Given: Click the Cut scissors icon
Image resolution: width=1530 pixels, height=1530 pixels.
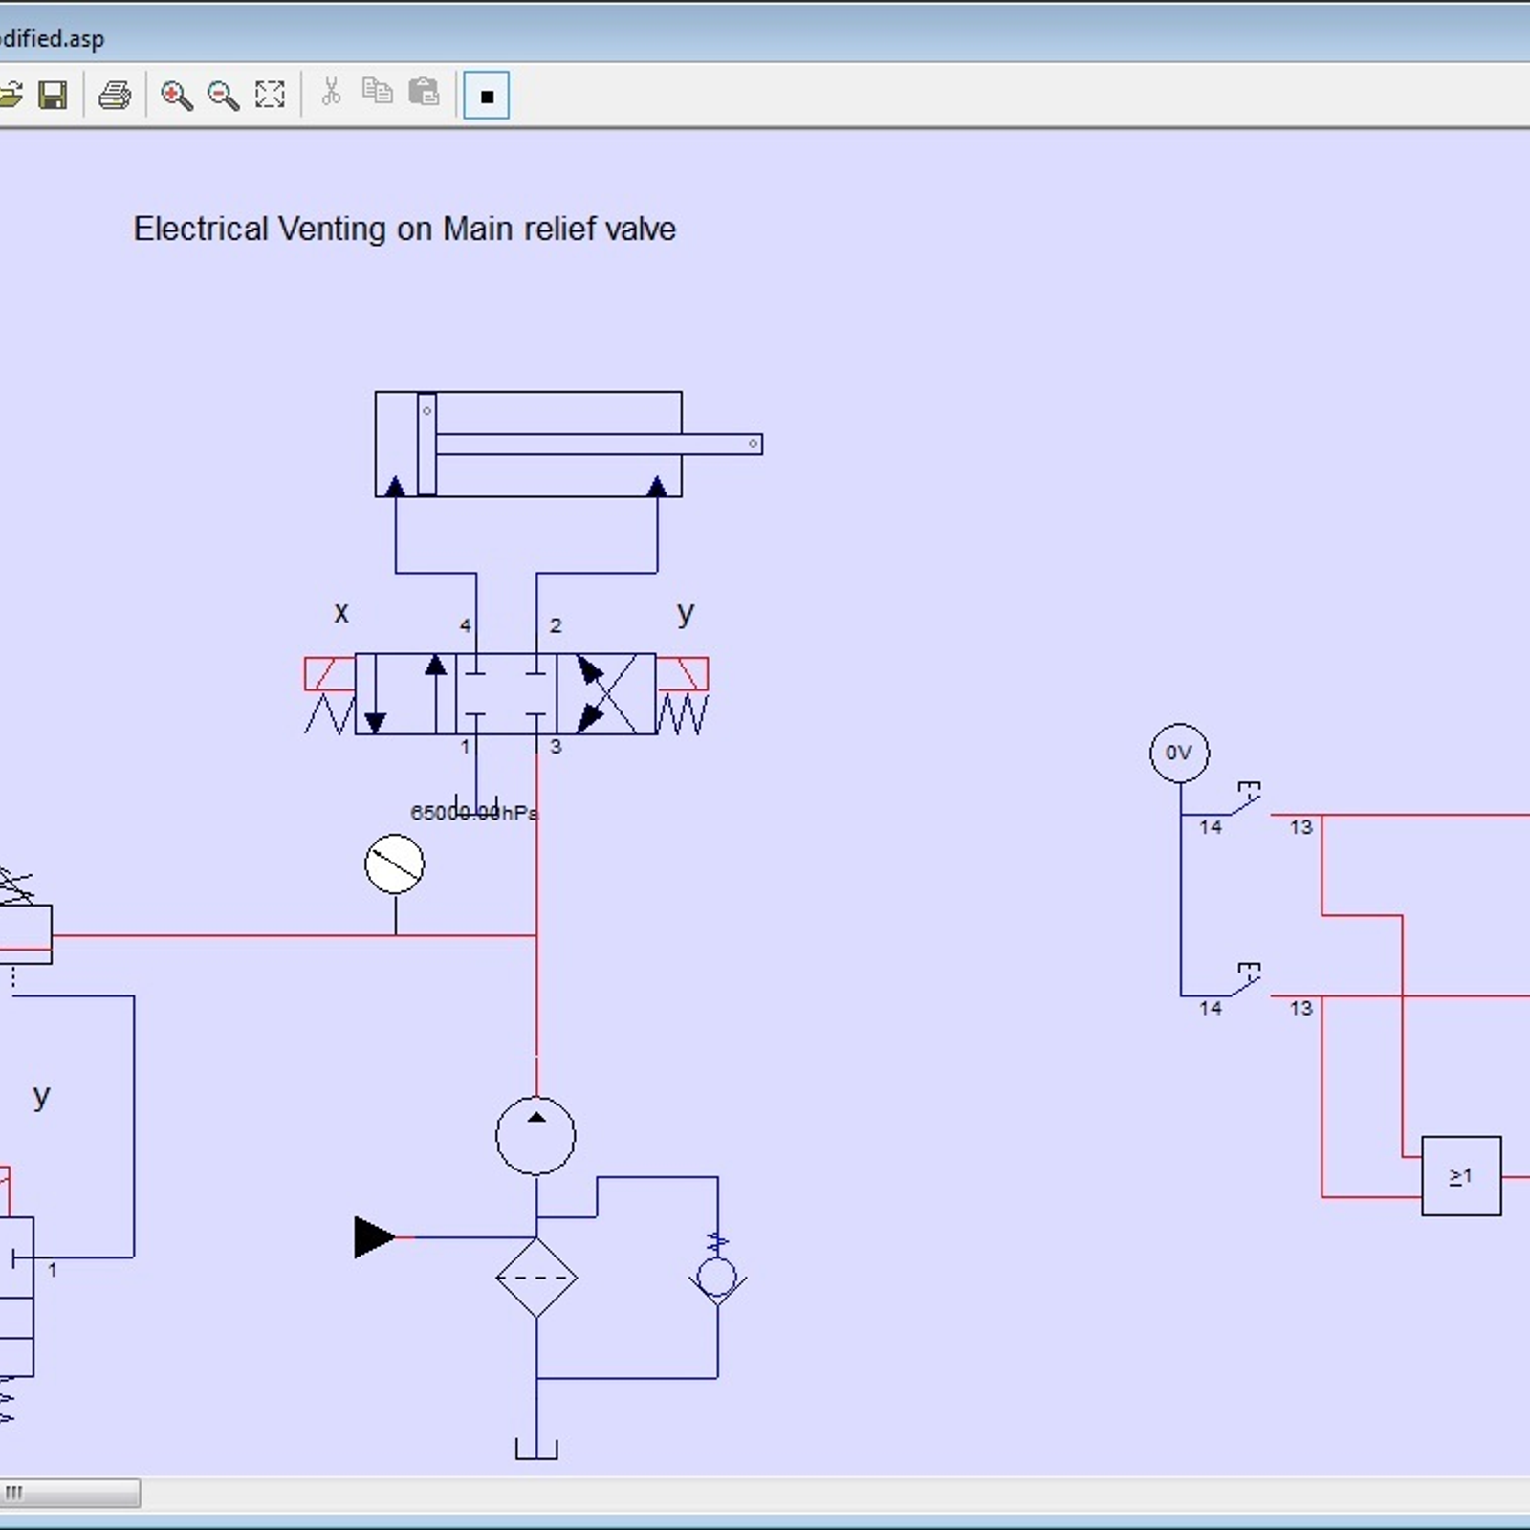Looking at the screenshot, I should pos(331,93).
